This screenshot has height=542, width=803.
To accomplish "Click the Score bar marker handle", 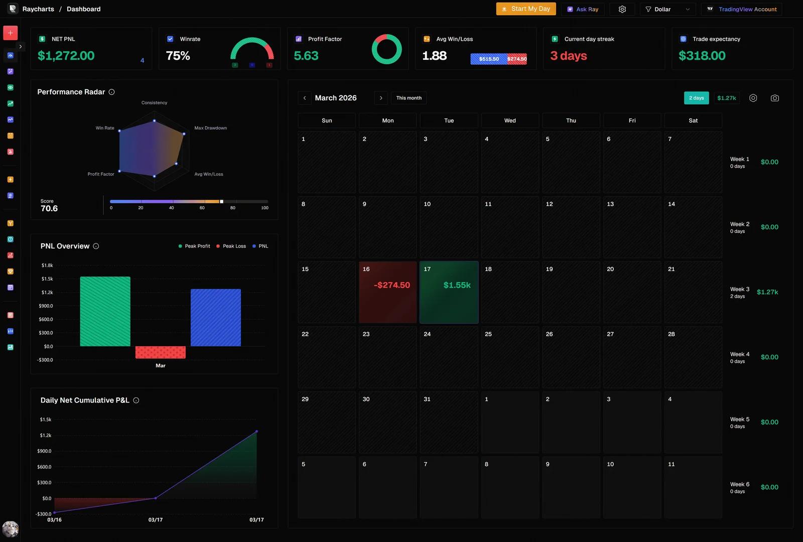I will pyautogui.click(x=221, y=202).
